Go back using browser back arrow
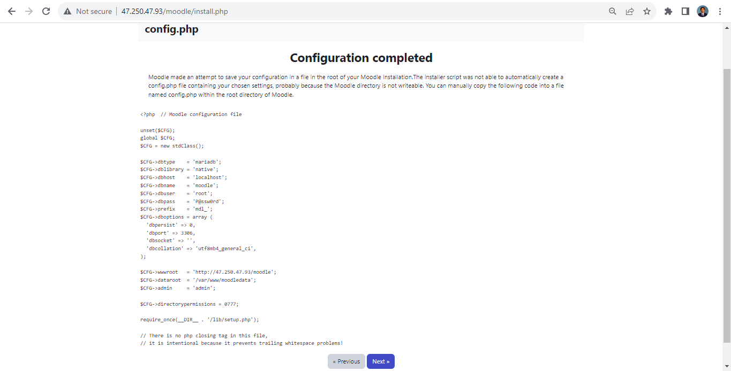 12,11
